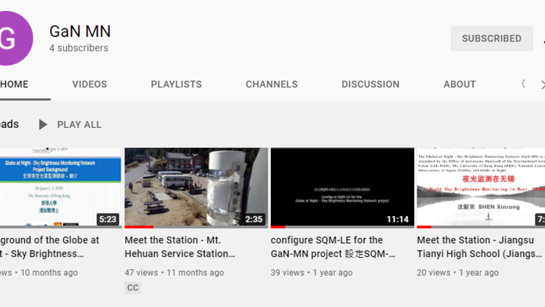This screenshot has height=307, width=545.
Task: Click the 2:35 duration badge
Action: 254,219
